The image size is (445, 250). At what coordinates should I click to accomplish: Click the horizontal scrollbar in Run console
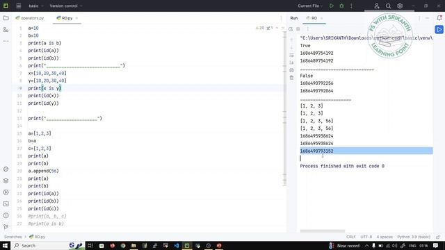[323, 231]
